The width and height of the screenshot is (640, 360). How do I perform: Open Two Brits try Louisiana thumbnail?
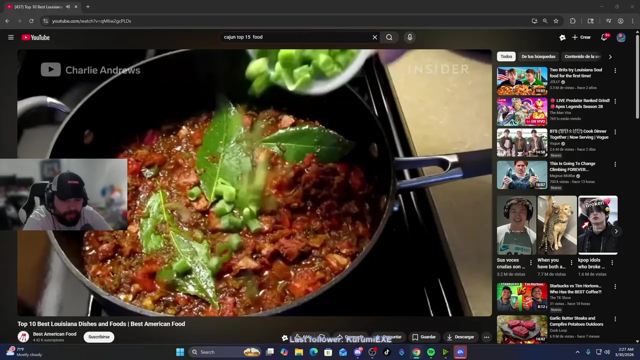(522, 81)
